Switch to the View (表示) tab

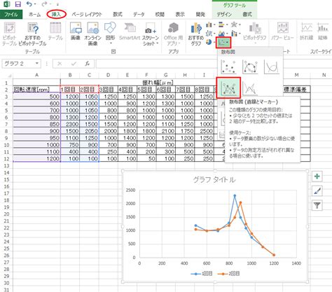180,15
